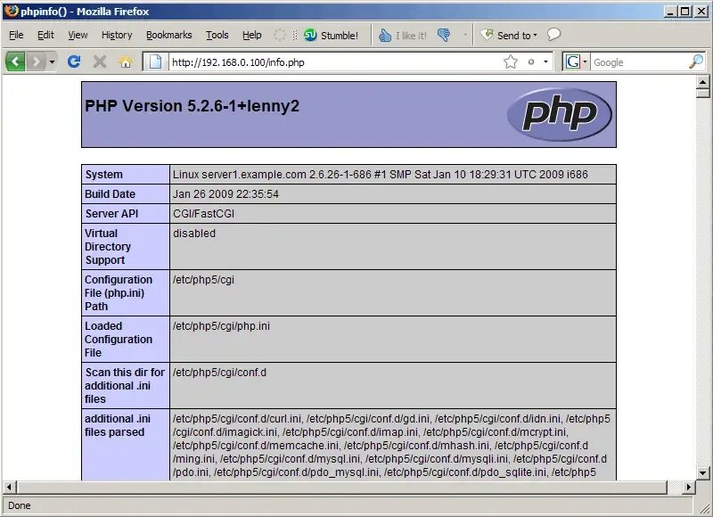Click the PHP Version 5.2.6-1+lenny2 heading
Image resolution: width=713 pixels, height=517 pixels.
pos(192,106)
